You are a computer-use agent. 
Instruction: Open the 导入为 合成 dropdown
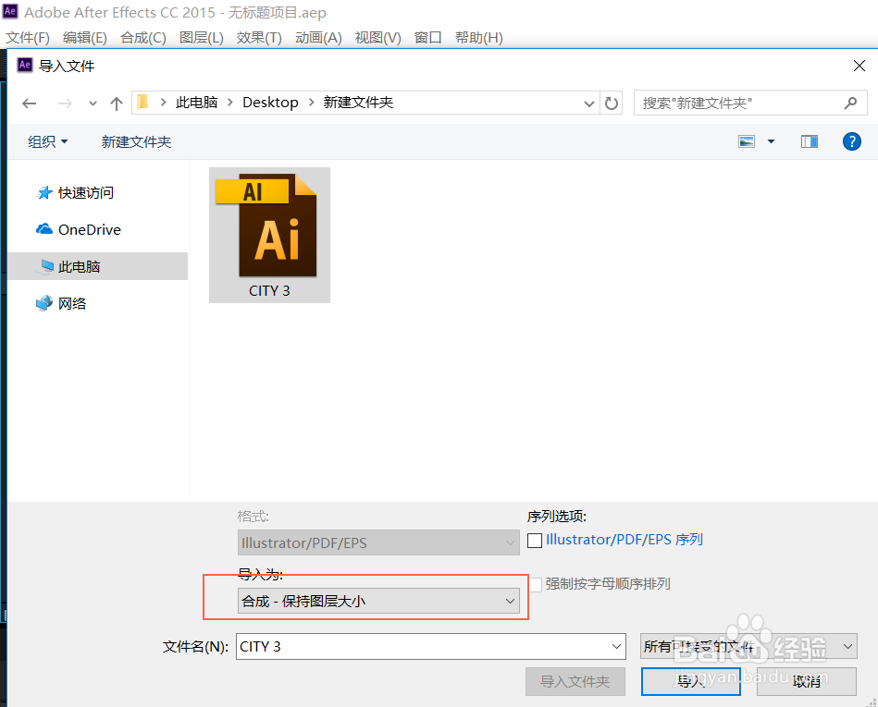coord(378,602)
